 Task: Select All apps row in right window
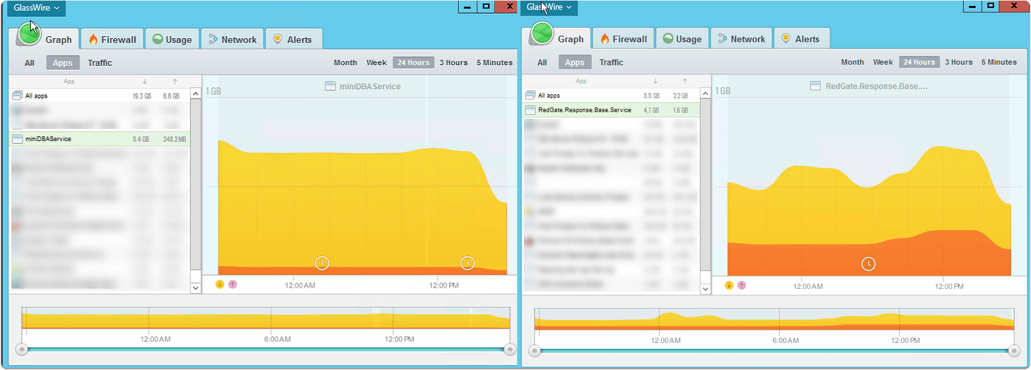pos(611,96)
